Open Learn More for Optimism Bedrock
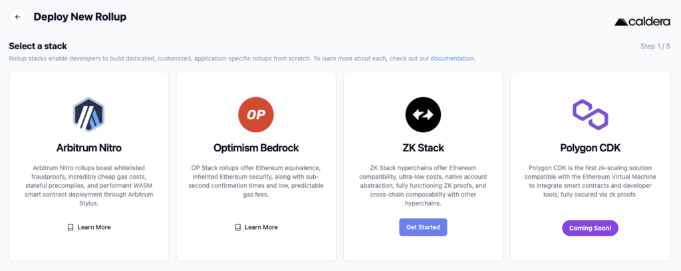Screen dimensions: 681x271 [x=261, y=227]
